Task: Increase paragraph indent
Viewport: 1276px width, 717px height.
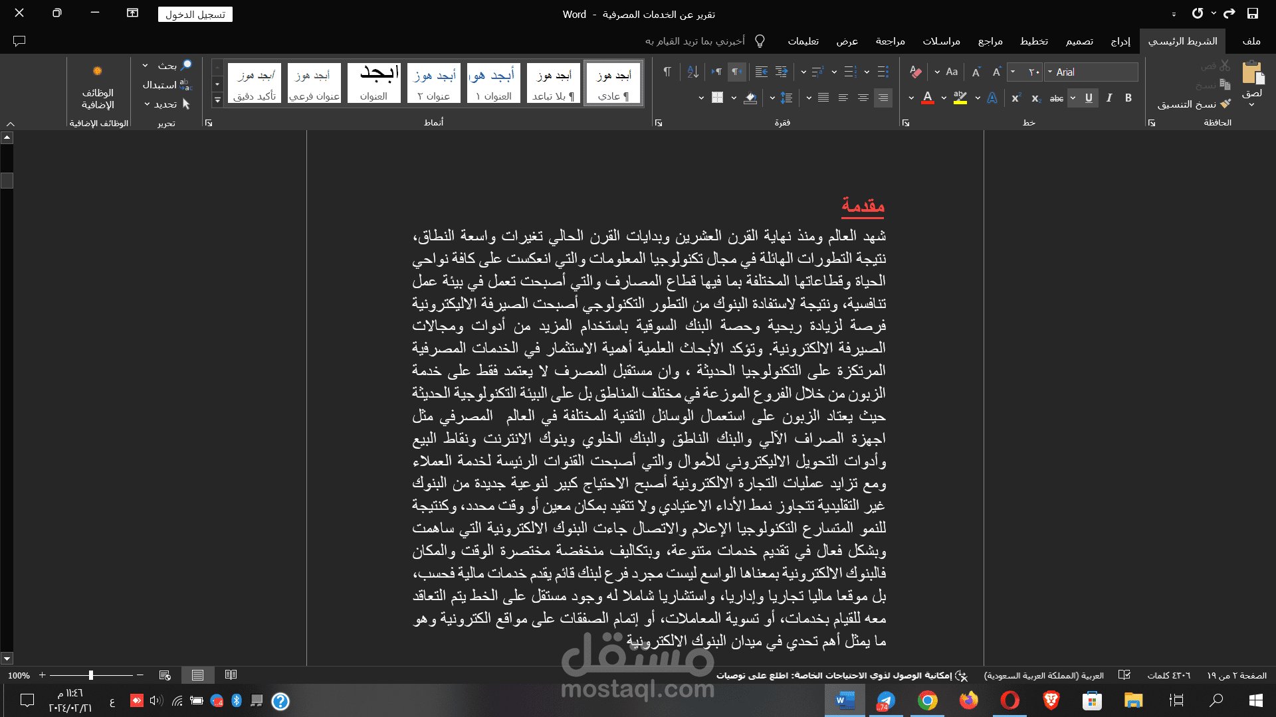Action: click(762, 72)
